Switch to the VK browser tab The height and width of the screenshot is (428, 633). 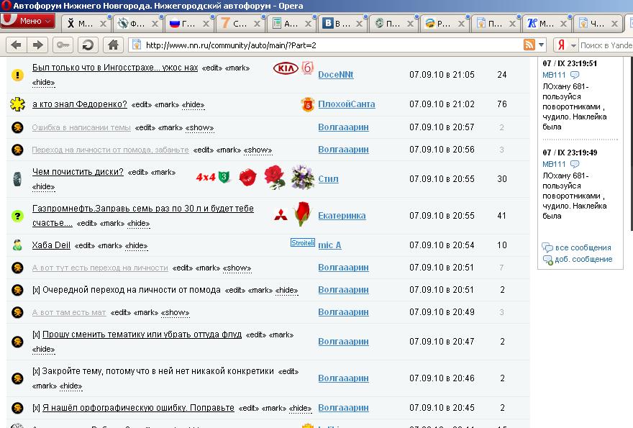click(336, 23)
